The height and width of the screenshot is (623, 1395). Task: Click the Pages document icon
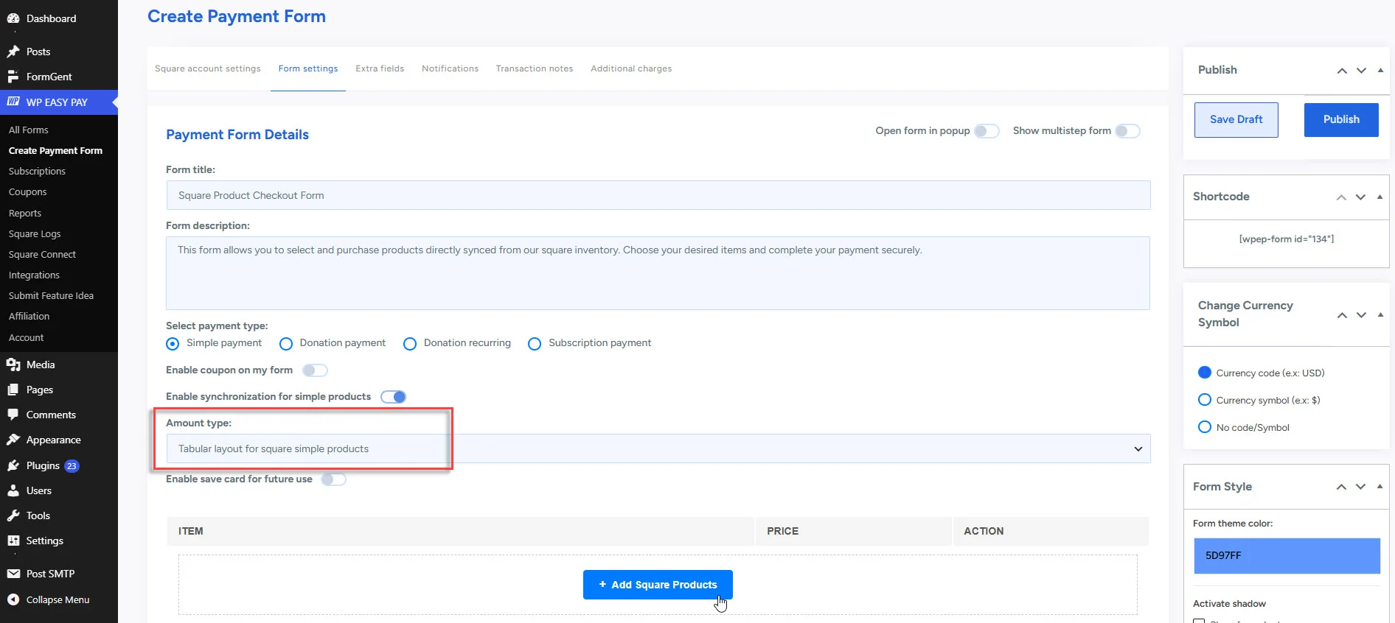click(x=13, y=390)
